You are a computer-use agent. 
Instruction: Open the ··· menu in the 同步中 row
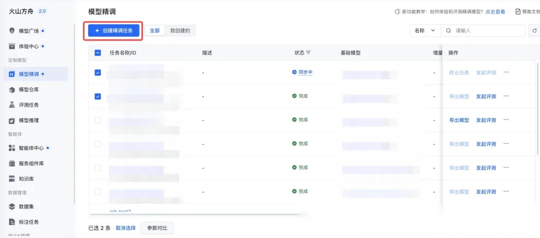pos(506,72)
